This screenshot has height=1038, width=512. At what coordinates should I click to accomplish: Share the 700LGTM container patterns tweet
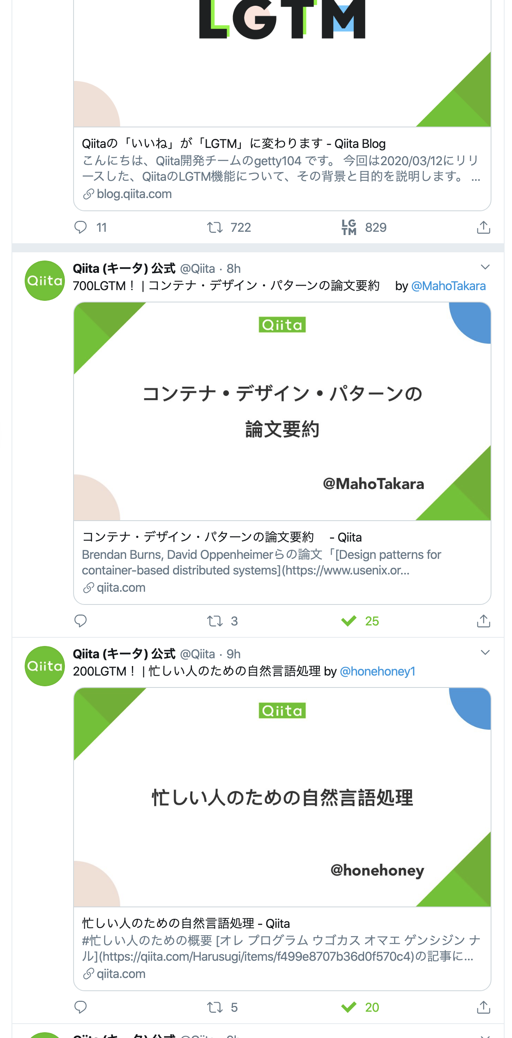(x=484, y=621)
